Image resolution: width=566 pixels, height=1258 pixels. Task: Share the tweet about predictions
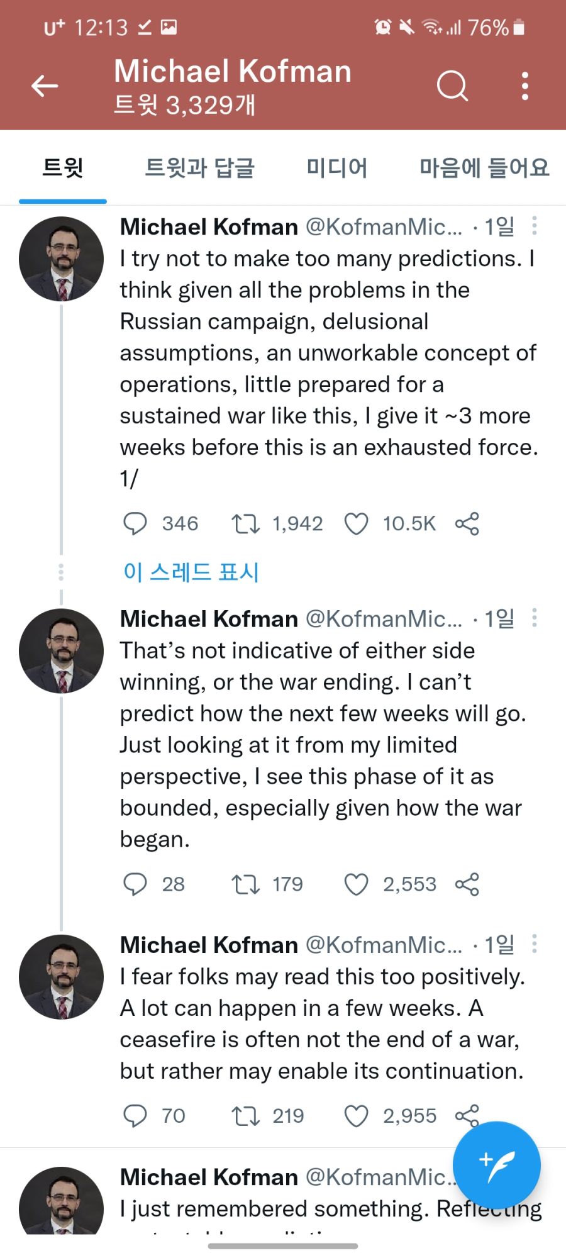click(x=467, y=524)
